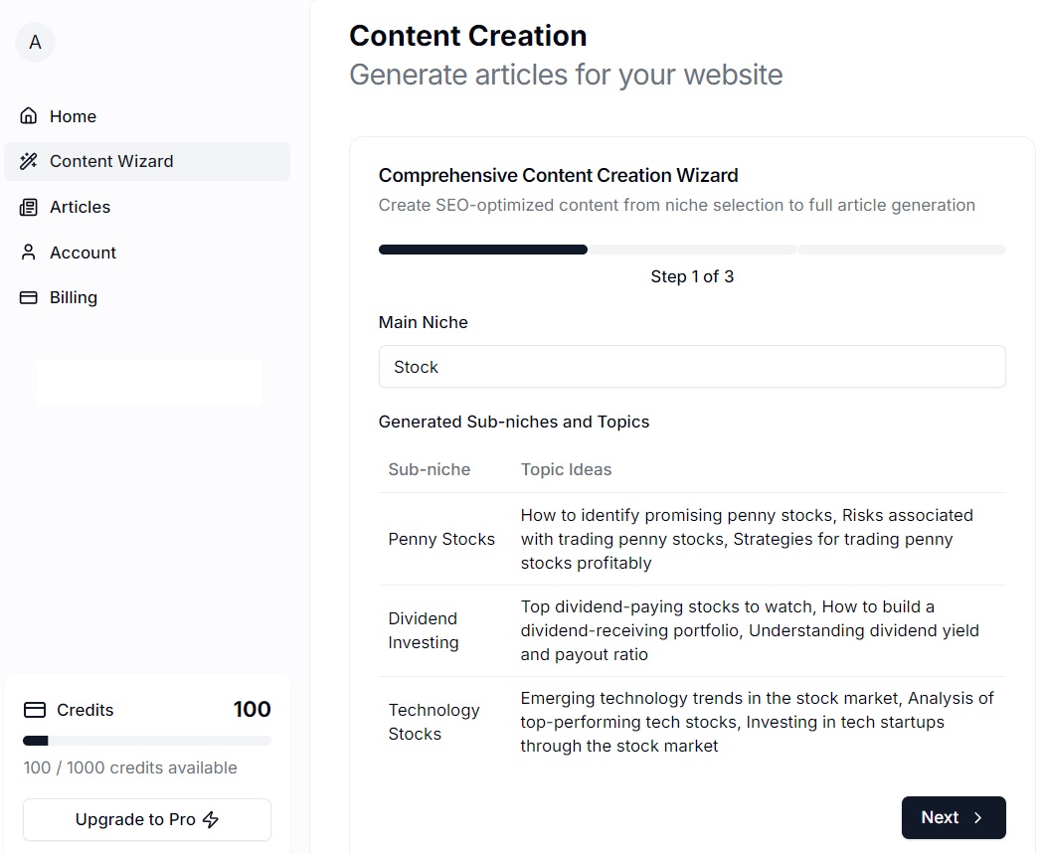Click the Step 1 of 3 progress bar

692,249
